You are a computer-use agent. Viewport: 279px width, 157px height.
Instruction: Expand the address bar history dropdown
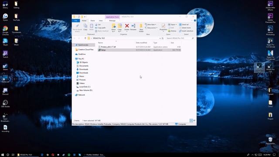(160, 38)
